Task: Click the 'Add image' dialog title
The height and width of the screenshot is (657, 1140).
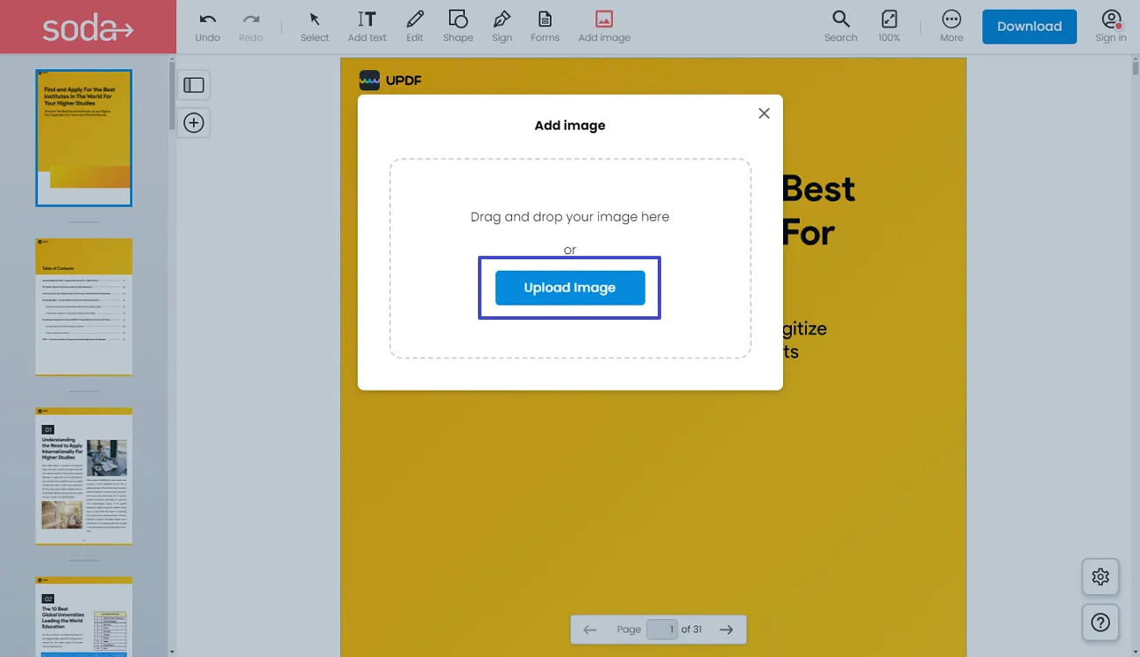Action: click(x=570, y=125)
